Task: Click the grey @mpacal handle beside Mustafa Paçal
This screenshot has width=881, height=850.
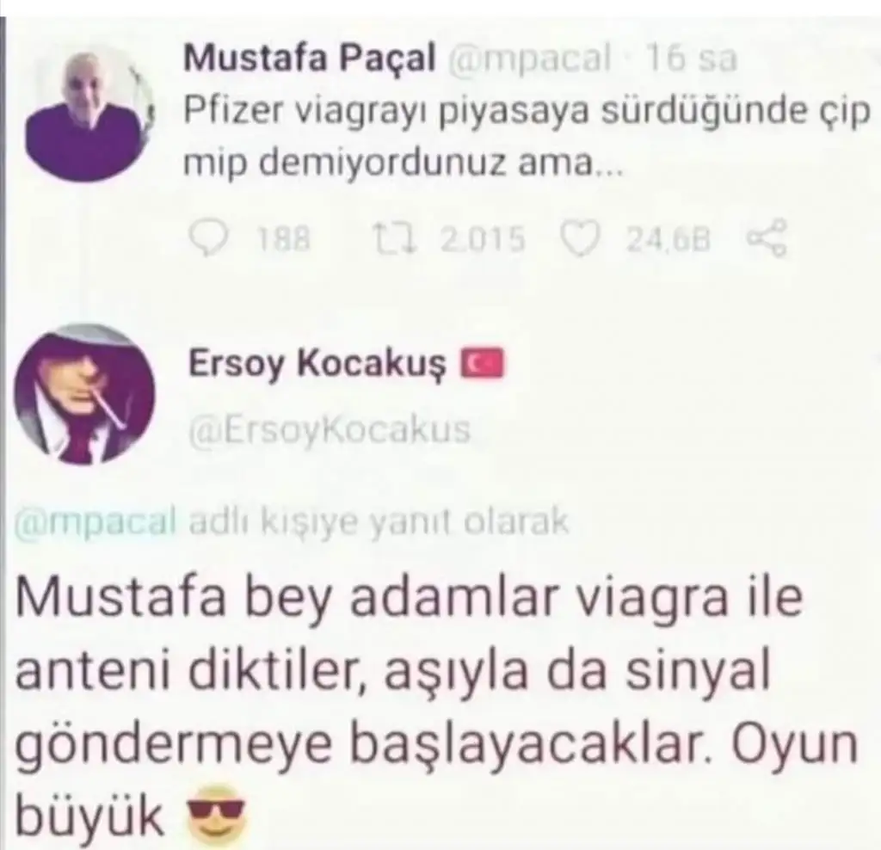Action: pyautogui.click(x=529, y=59)
